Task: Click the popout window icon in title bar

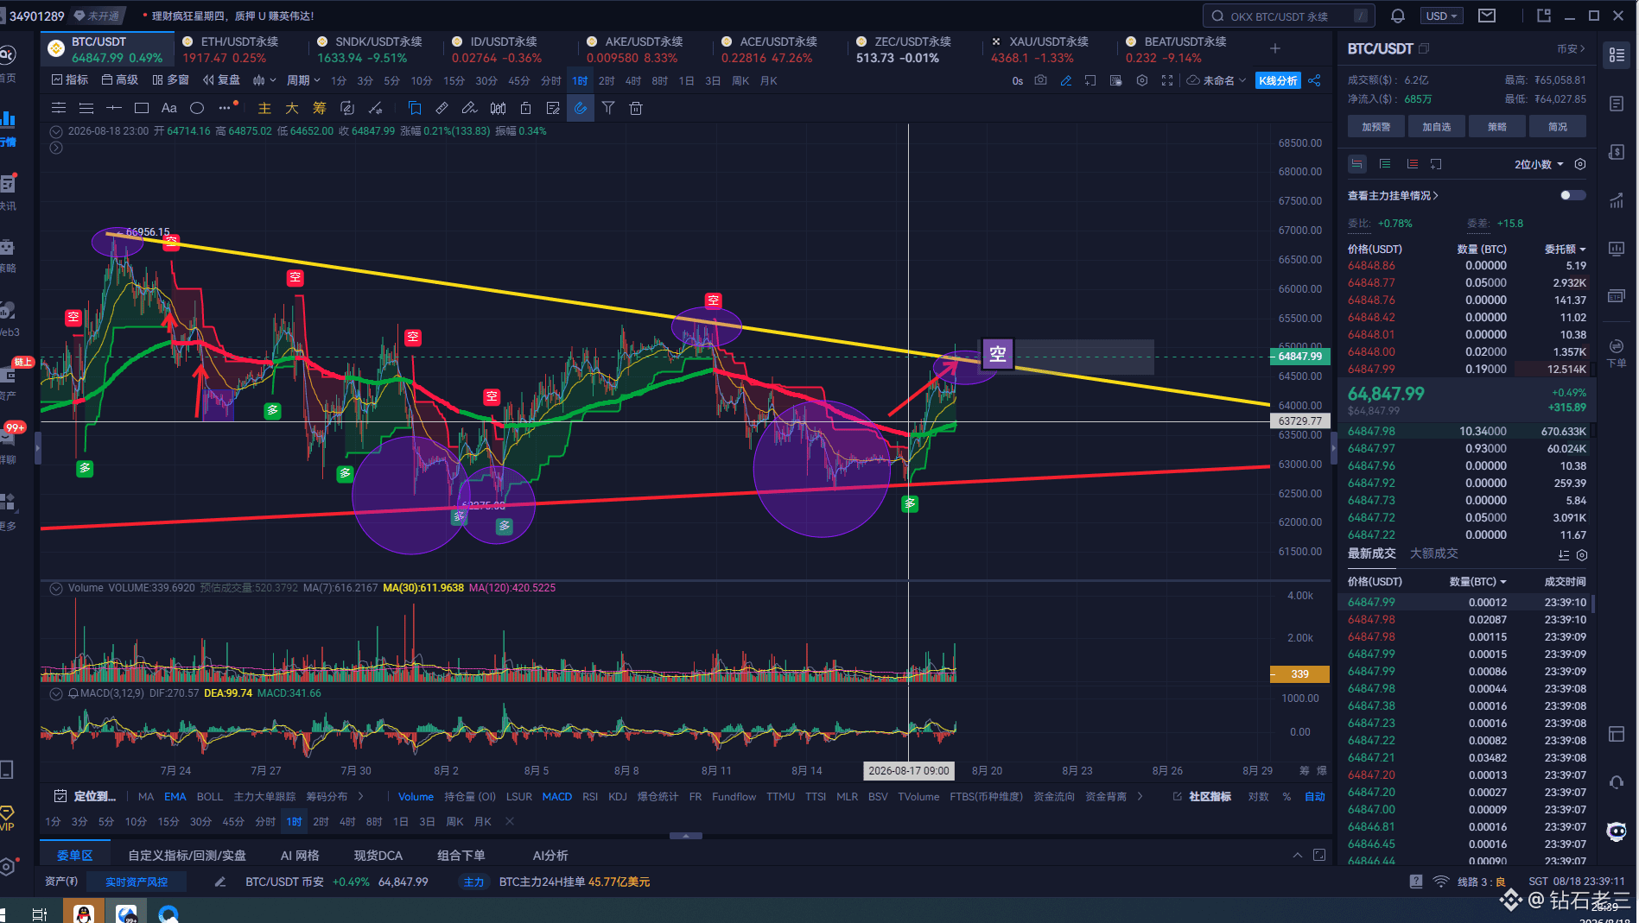Action: point(1544,16)
